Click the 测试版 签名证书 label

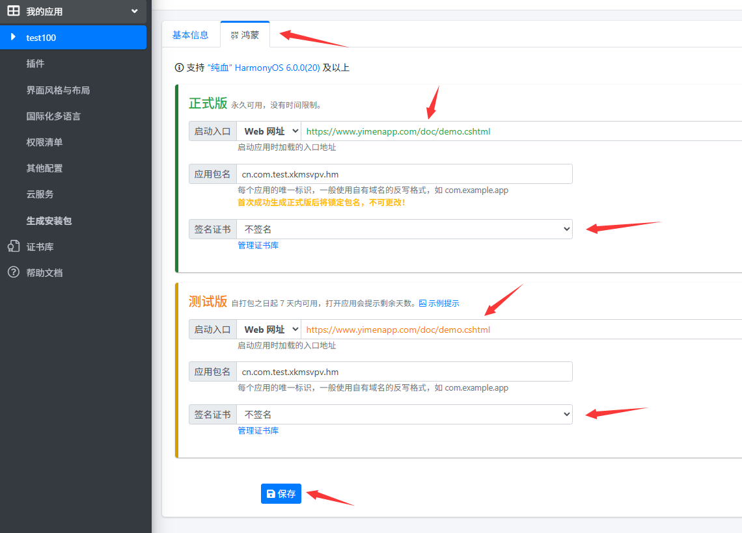pos(212,415)
